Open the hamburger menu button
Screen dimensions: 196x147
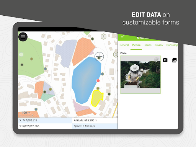coord(23,37)
